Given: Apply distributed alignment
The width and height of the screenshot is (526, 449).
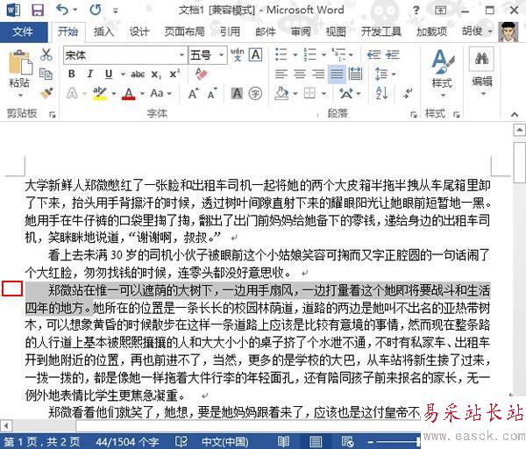Looking at the screenshot, I should [356, 74].
